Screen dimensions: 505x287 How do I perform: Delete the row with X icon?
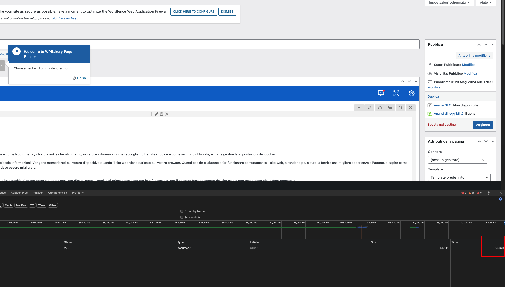click(411, 108)
